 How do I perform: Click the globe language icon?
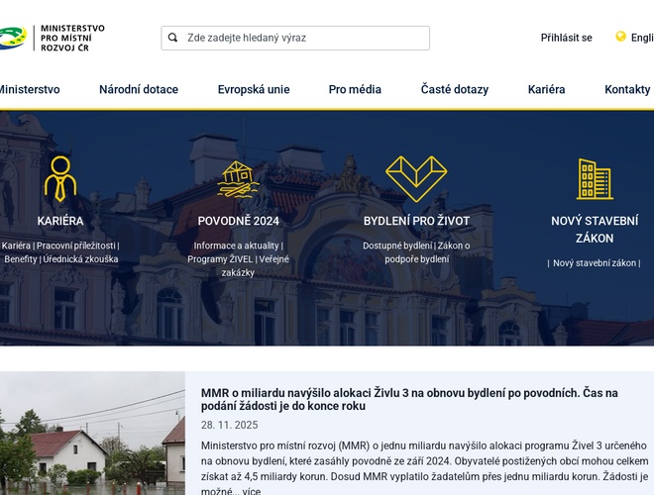[x=620, y=37]
